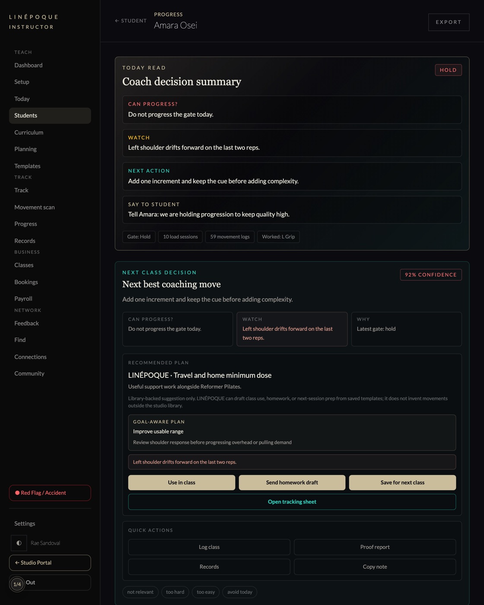Viewport: 484px width, 605px height.
Task: Return to the Studio Portal
Action: (50, 563)
